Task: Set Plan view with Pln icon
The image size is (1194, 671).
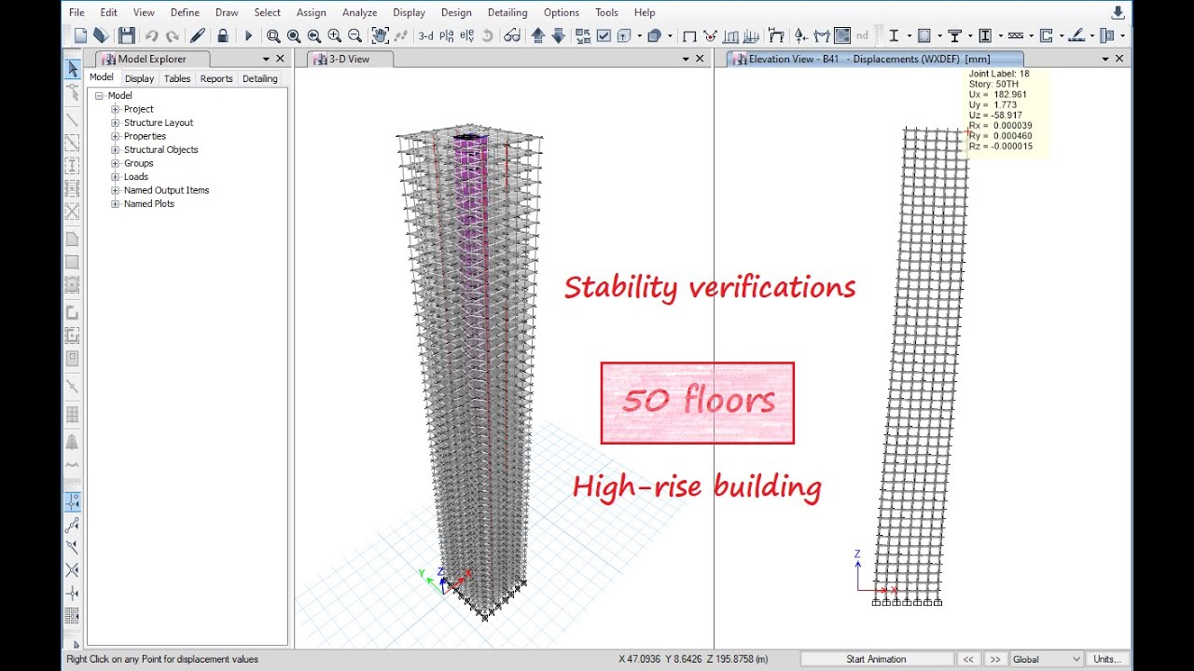Action: [447, 35]
